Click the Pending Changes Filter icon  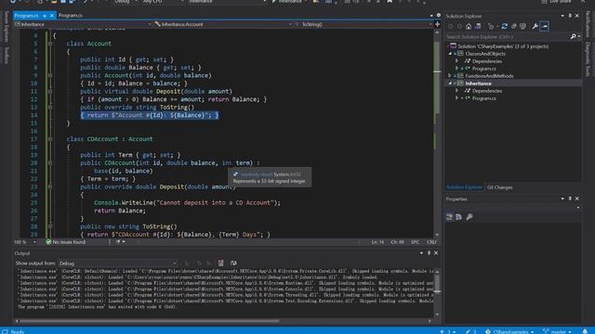[x=492, y=27]
